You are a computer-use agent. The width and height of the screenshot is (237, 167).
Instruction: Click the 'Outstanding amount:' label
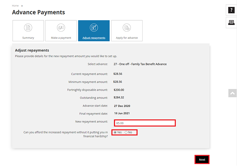(x=94, y=98)
